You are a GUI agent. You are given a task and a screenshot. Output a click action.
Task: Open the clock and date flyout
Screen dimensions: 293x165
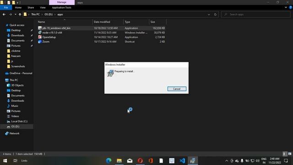(275, 161)
